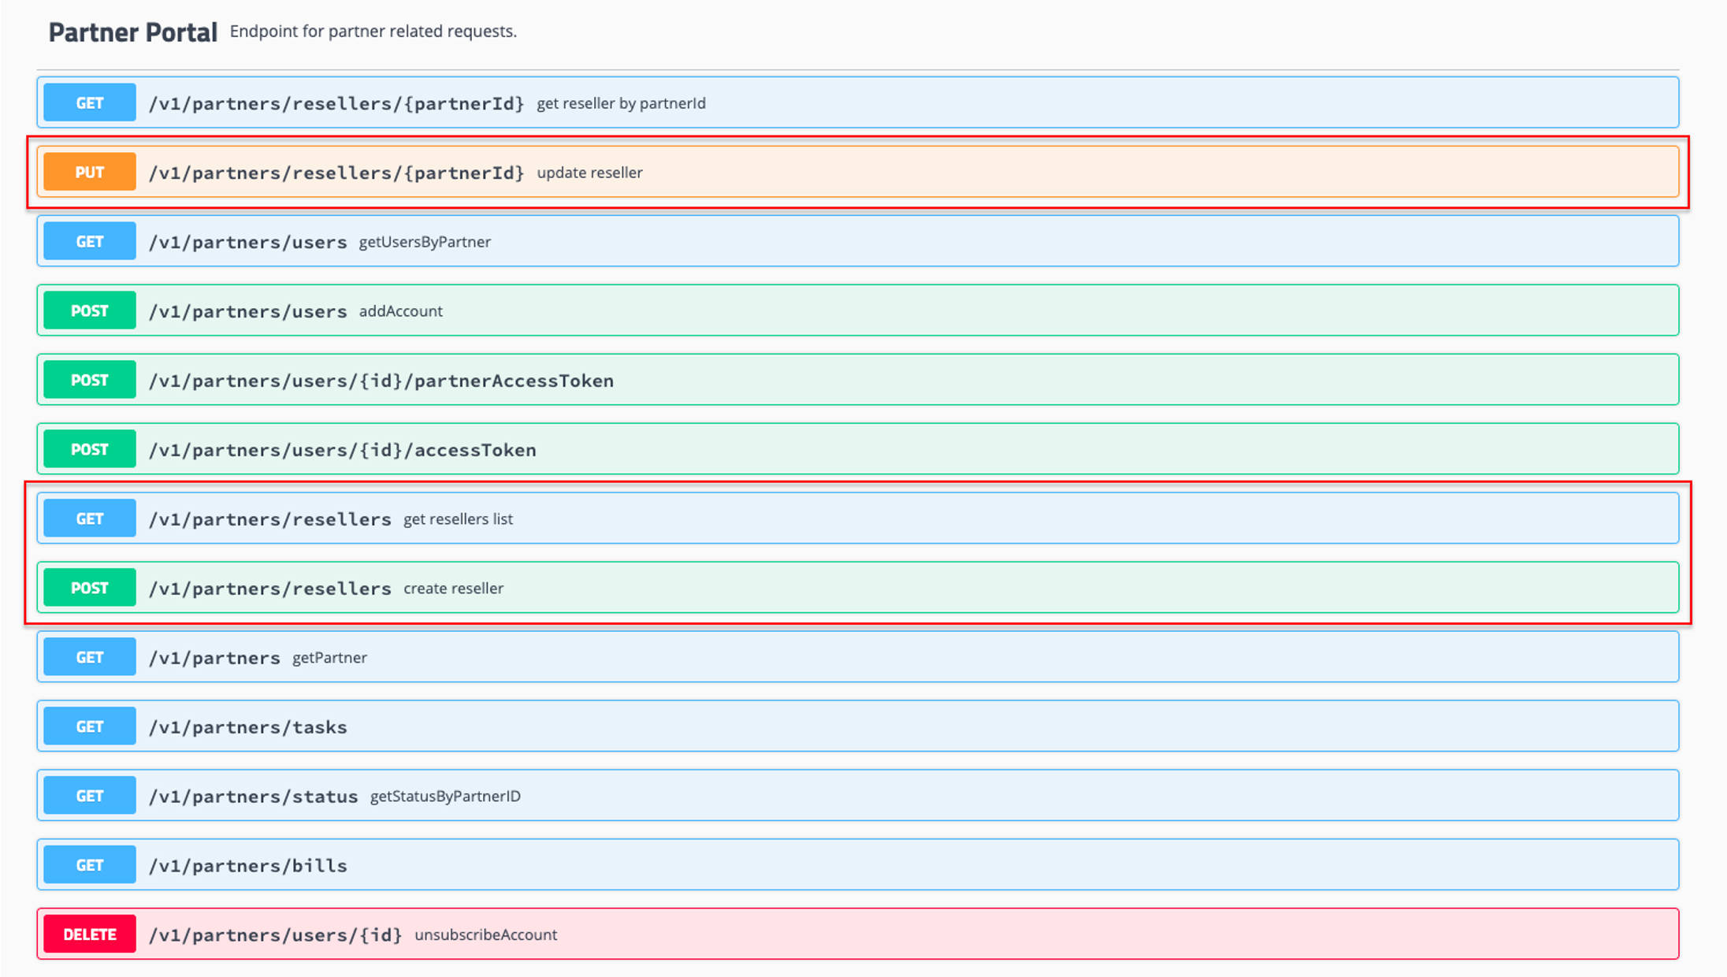
Task: Click 'get resellers list' summary text
Action: [x=459, y=519]
